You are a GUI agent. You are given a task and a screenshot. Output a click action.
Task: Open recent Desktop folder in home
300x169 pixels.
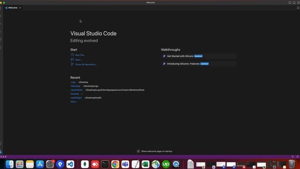pyautogui.click(x=75, y=94)
